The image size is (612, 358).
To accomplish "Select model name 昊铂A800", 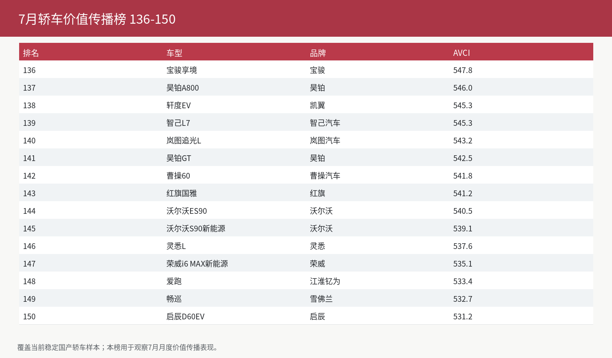I will [x=182, y=88].
